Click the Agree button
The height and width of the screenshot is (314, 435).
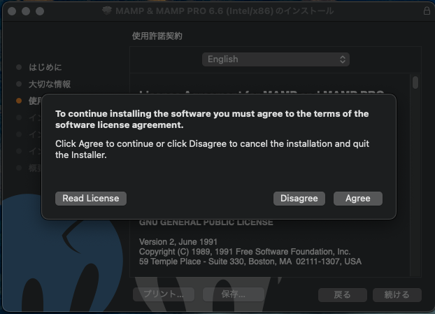tap(357, 199)
